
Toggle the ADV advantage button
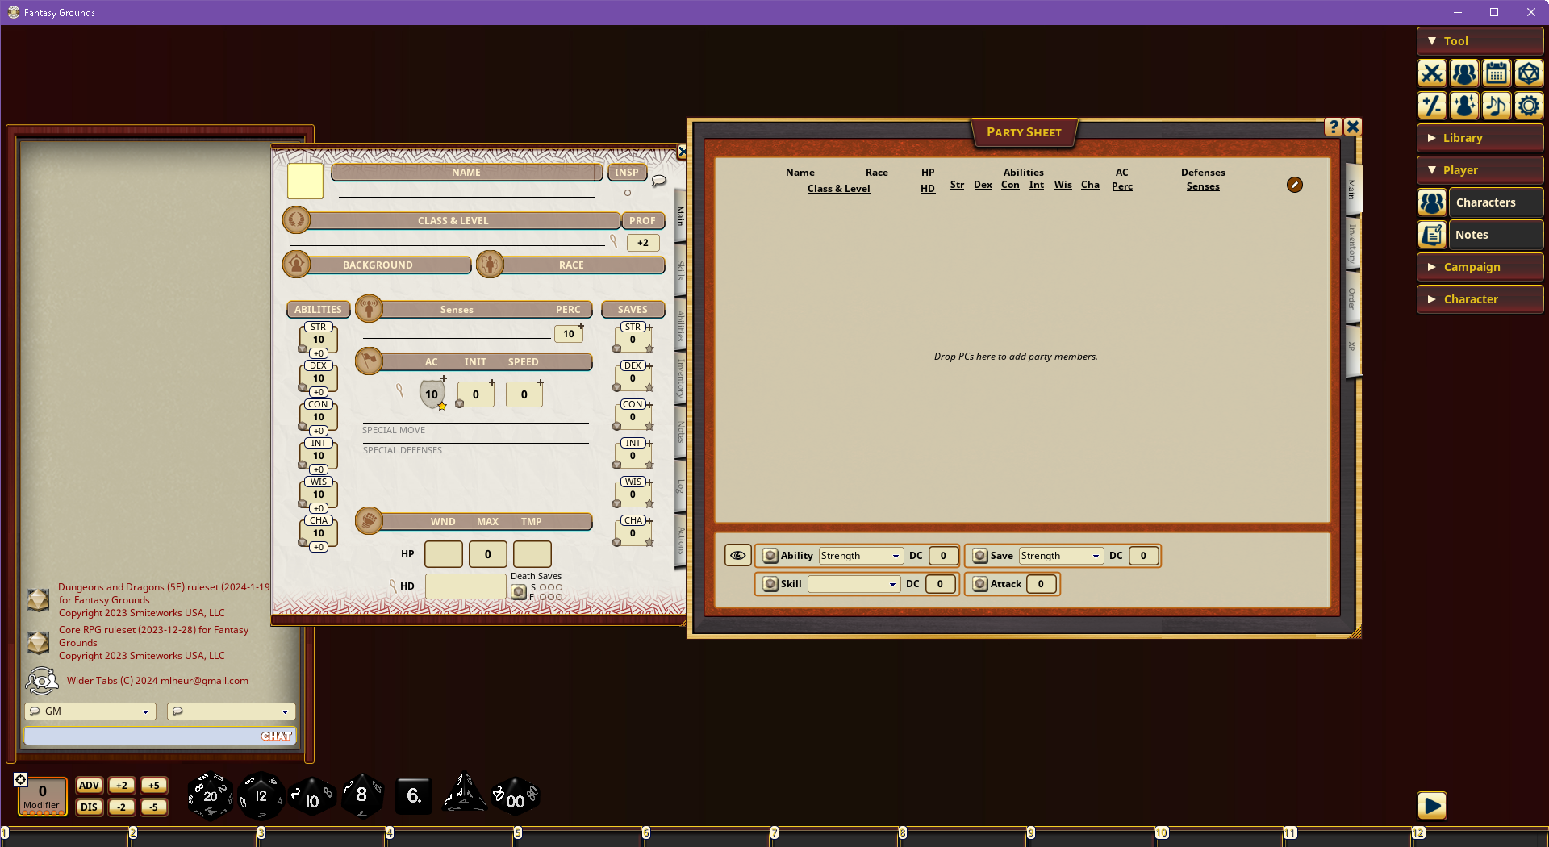coord(89,785)
